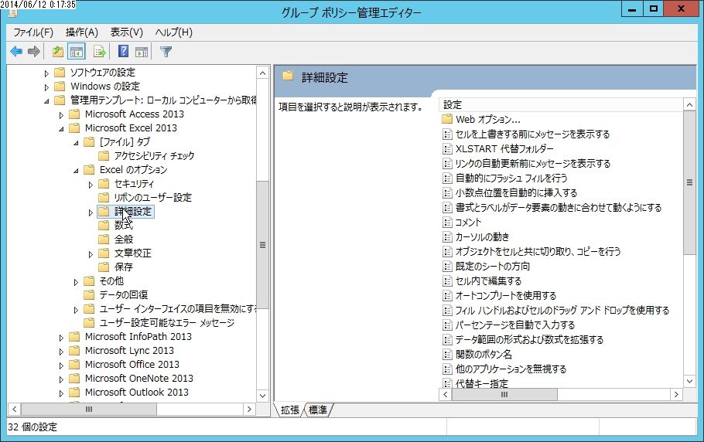Click tree pane horizontal scroll right arrow
The height and width of the screenshot is (442, 704).
(250, 409)
